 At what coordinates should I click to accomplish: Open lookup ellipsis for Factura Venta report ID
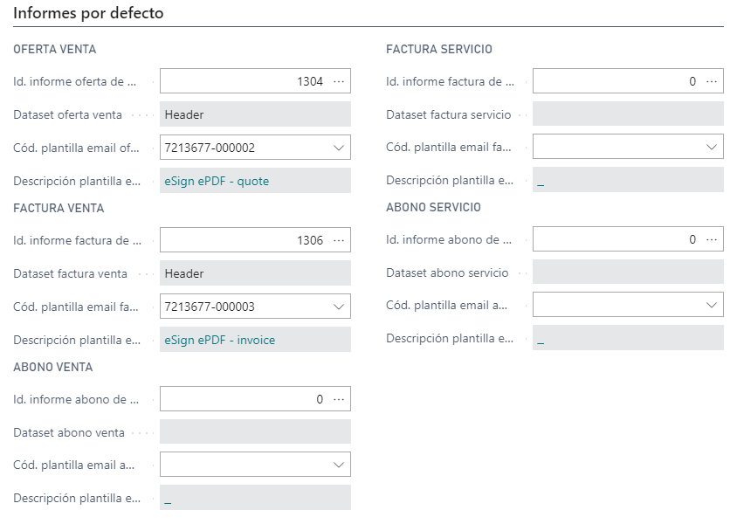click(339, 241)
